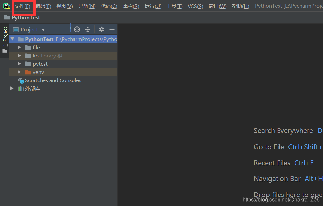Open the 编辑(E) menu

coord(43,6)
